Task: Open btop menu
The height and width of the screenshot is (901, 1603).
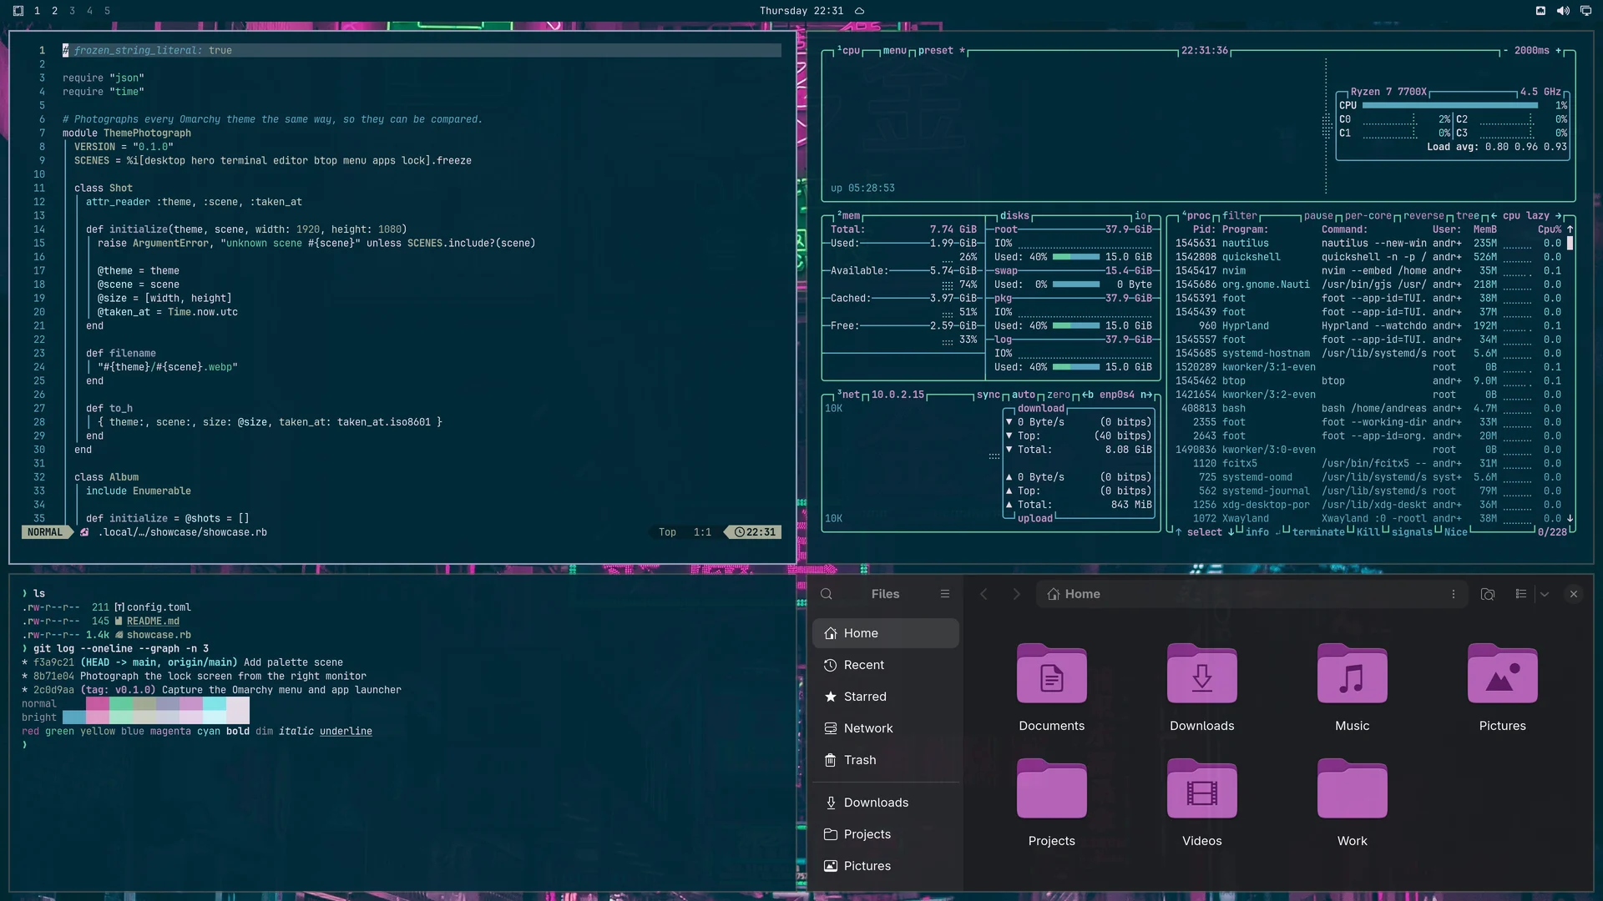Action: coord(894,50)
